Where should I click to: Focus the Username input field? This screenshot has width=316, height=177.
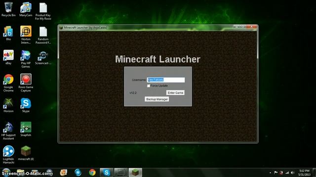click(166, 80)
